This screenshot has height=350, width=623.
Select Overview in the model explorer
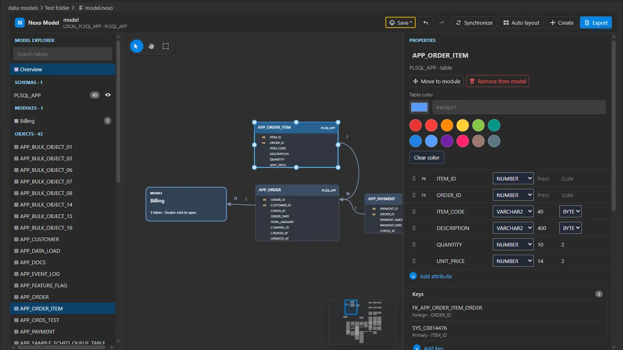[x=63, y=69]
